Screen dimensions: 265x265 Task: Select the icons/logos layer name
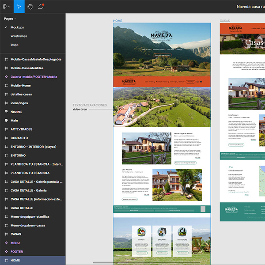[x=19, y=103]
